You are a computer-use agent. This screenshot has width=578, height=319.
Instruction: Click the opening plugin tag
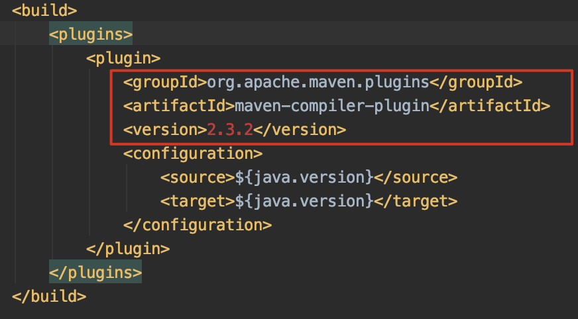coord(123,58)
